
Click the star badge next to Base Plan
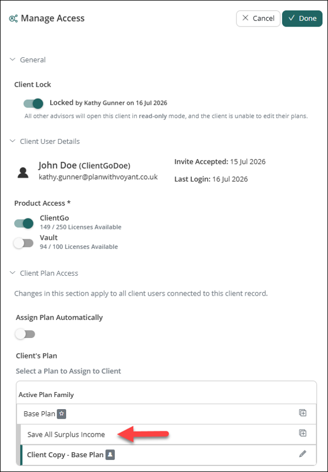coord(61,414)
